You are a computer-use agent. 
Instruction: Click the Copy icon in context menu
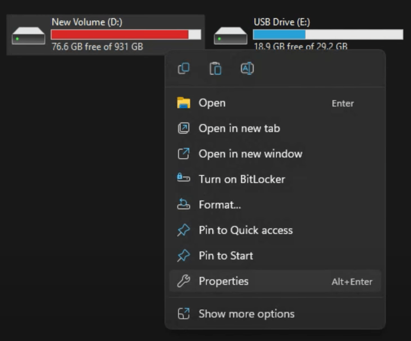183,69
